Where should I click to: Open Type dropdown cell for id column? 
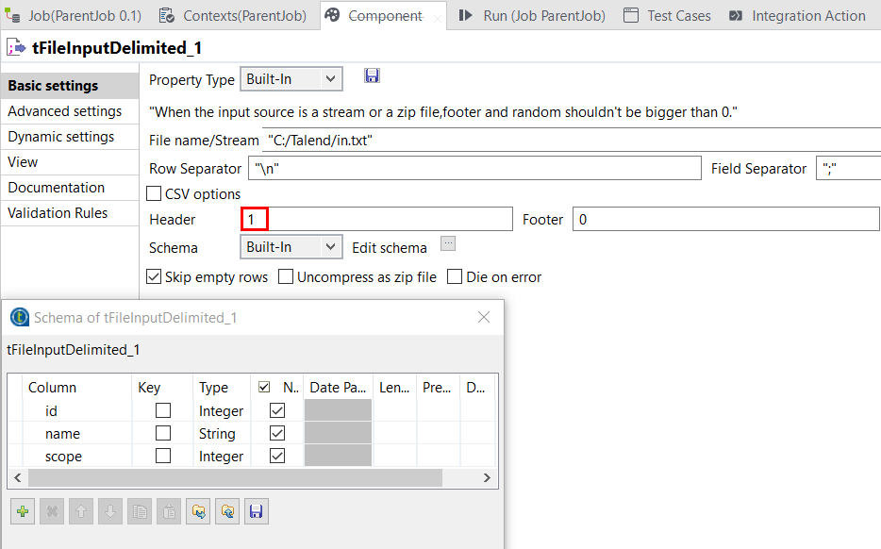click(x=222, y=410)
